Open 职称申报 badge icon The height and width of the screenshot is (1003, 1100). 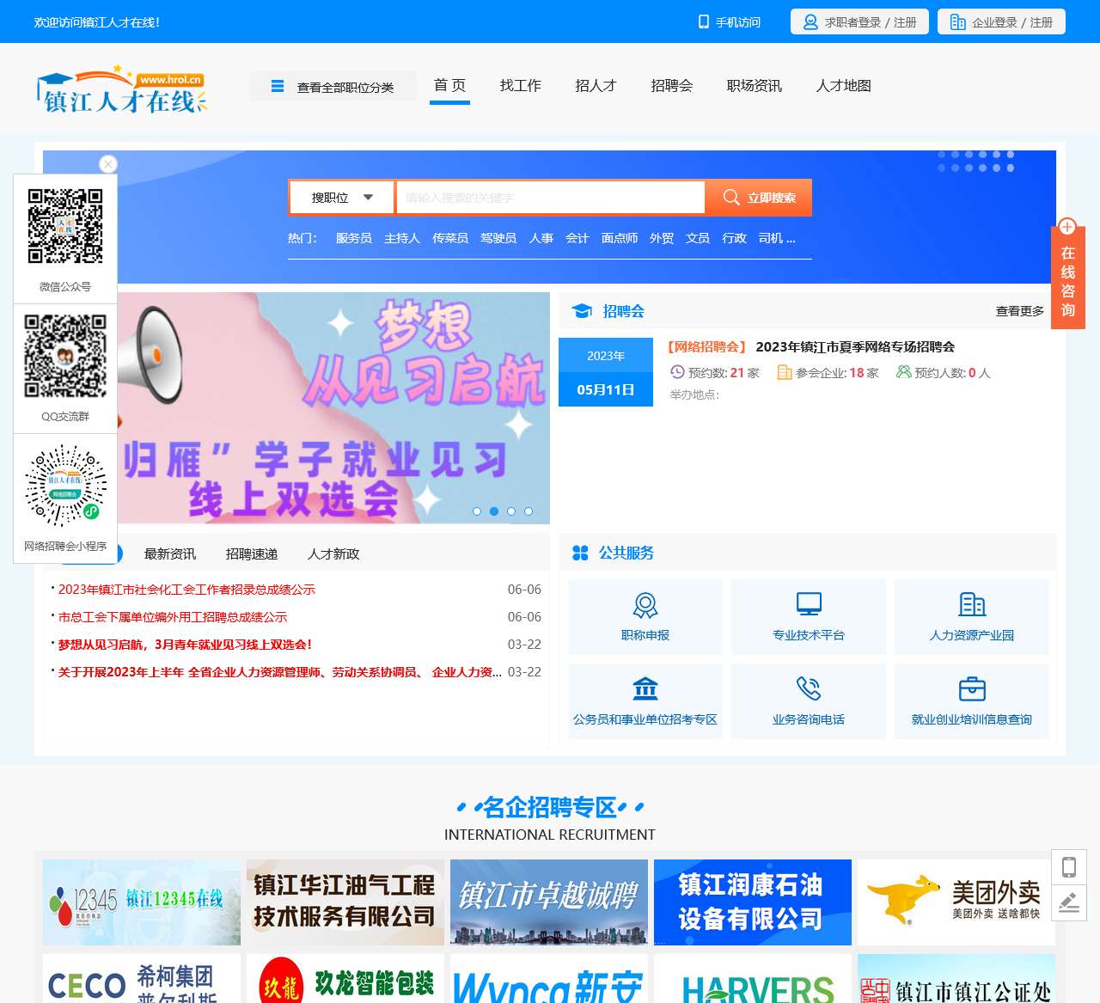(645, 605)
